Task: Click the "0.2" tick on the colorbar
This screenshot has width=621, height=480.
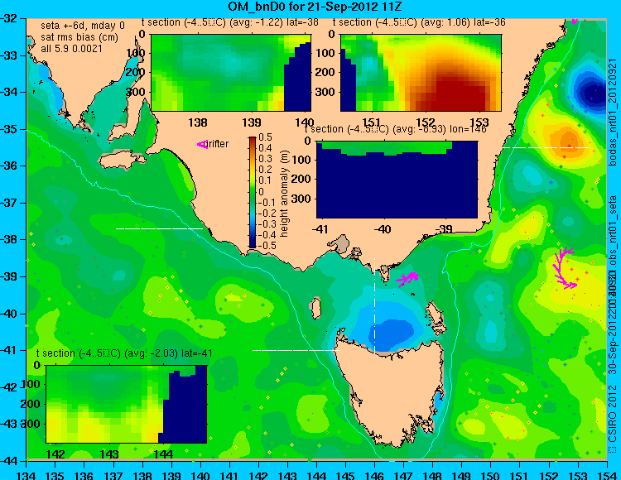Action: (x=265, y=170)
